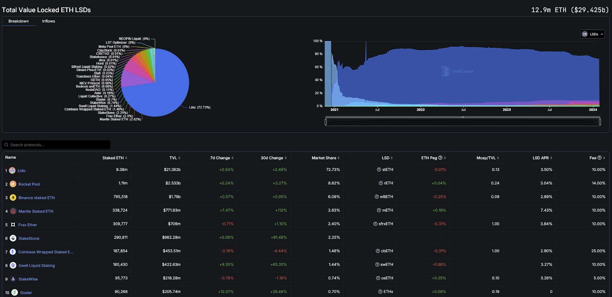612x297 pixels.
Task: Switch to the Breakdown tab
Action: tap(19, 21)
